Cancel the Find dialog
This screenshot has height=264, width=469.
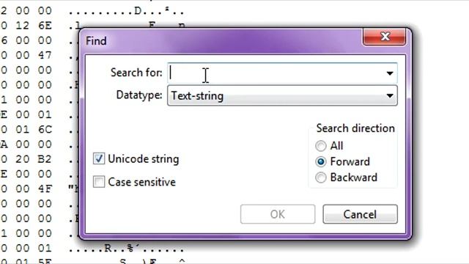coord(360,214)
